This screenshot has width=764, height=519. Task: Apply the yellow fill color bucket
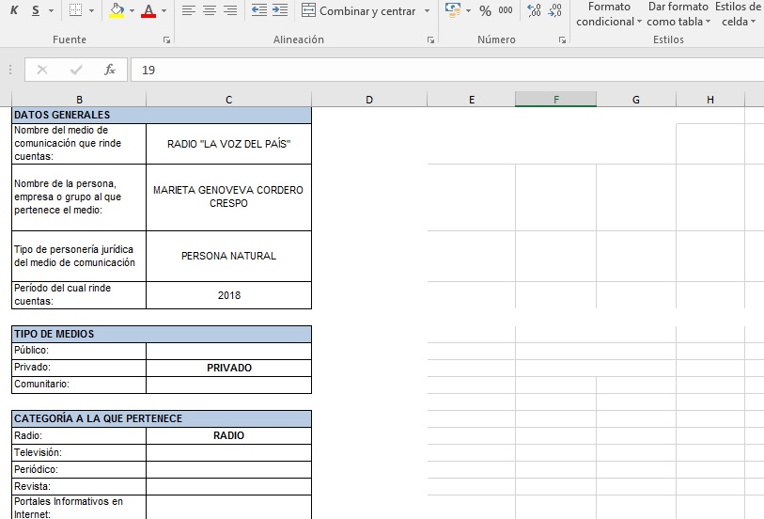(x=117, y=10)
